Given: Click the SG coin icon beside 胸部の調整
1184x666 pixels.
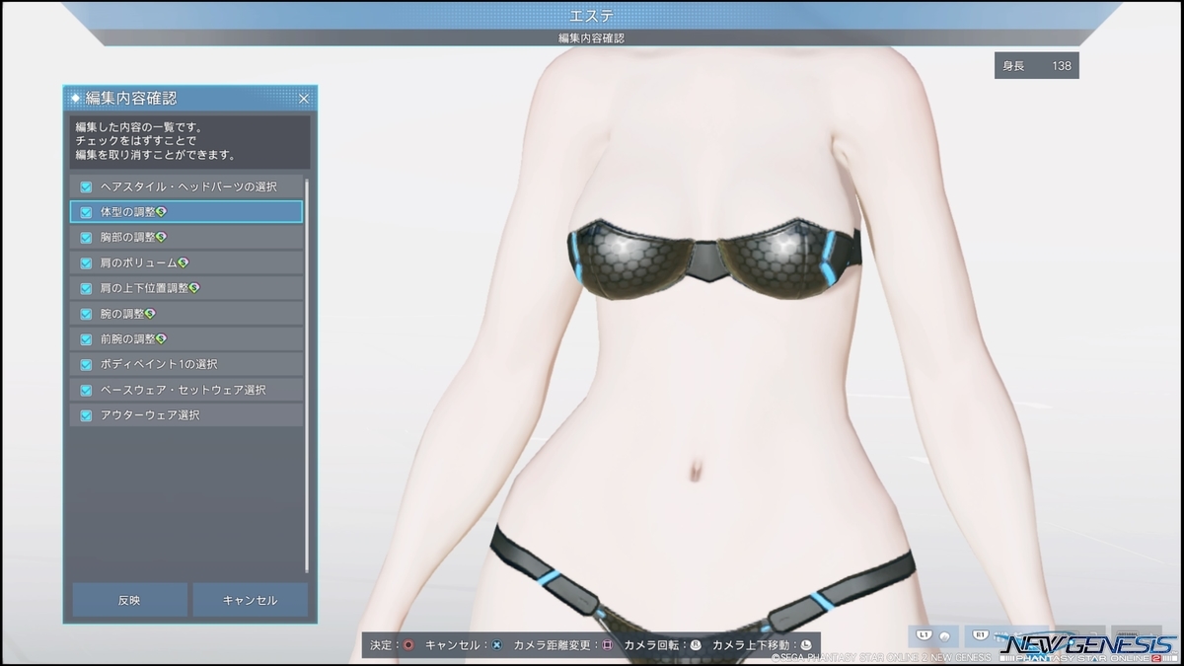Looking at the screenshot, I should tap(162, 237).
